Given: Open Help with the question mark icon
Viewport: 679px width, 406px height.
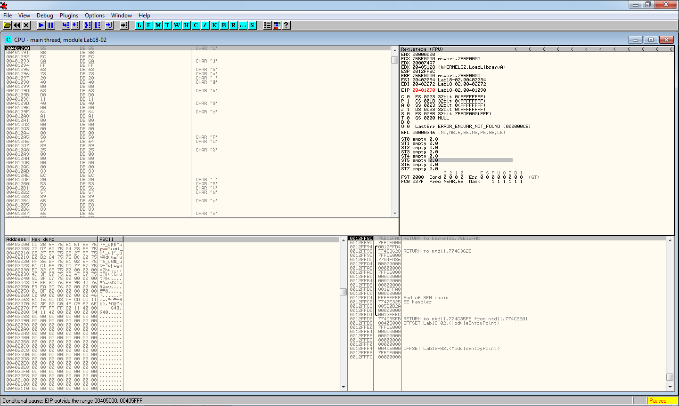Looking at the screenshot, I should (286, 25).
